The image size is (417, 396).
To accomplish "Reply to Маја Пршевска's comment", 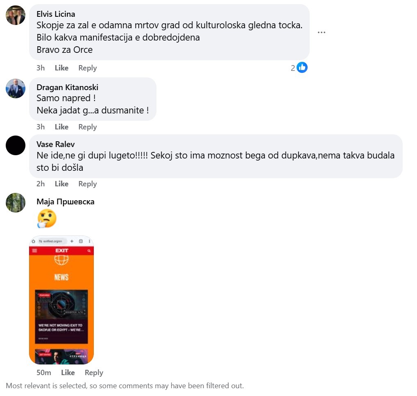I will coord(94,373).
